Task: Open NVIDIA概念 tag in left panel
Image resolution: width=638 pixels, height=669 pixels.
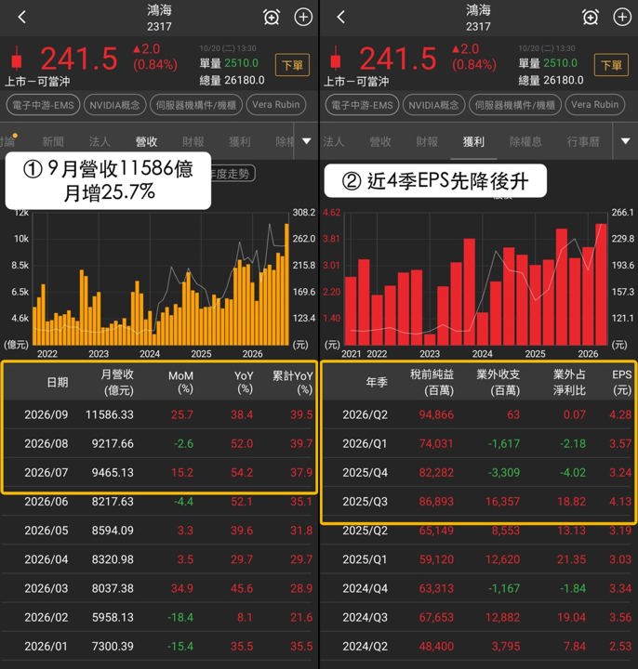Action: (115, 105)
